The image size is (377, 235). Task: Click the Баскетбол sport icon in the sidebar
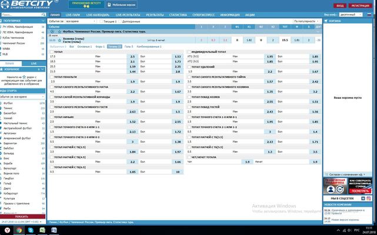[1, 113]
